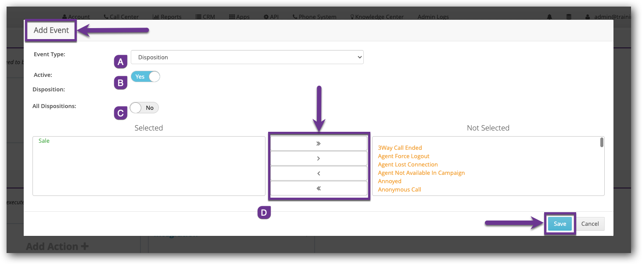Save the new event
The image size is (642, 264).
point(560,224)
